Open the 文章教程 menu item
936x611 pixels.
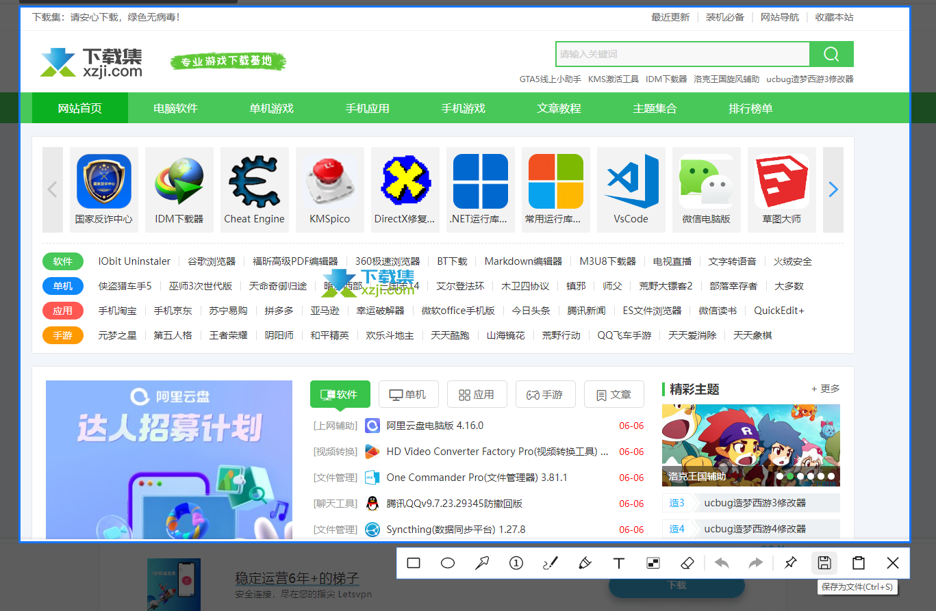point(559,108)
